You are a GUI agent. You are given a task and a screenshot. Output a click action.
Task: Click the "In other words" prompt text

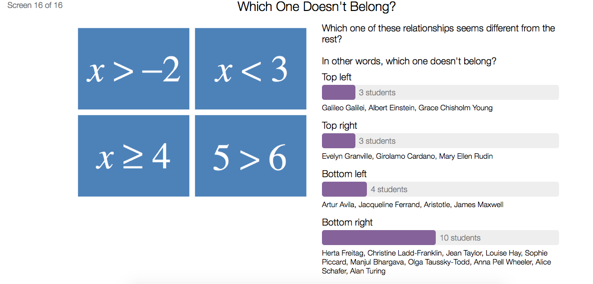tap(409, 61)
